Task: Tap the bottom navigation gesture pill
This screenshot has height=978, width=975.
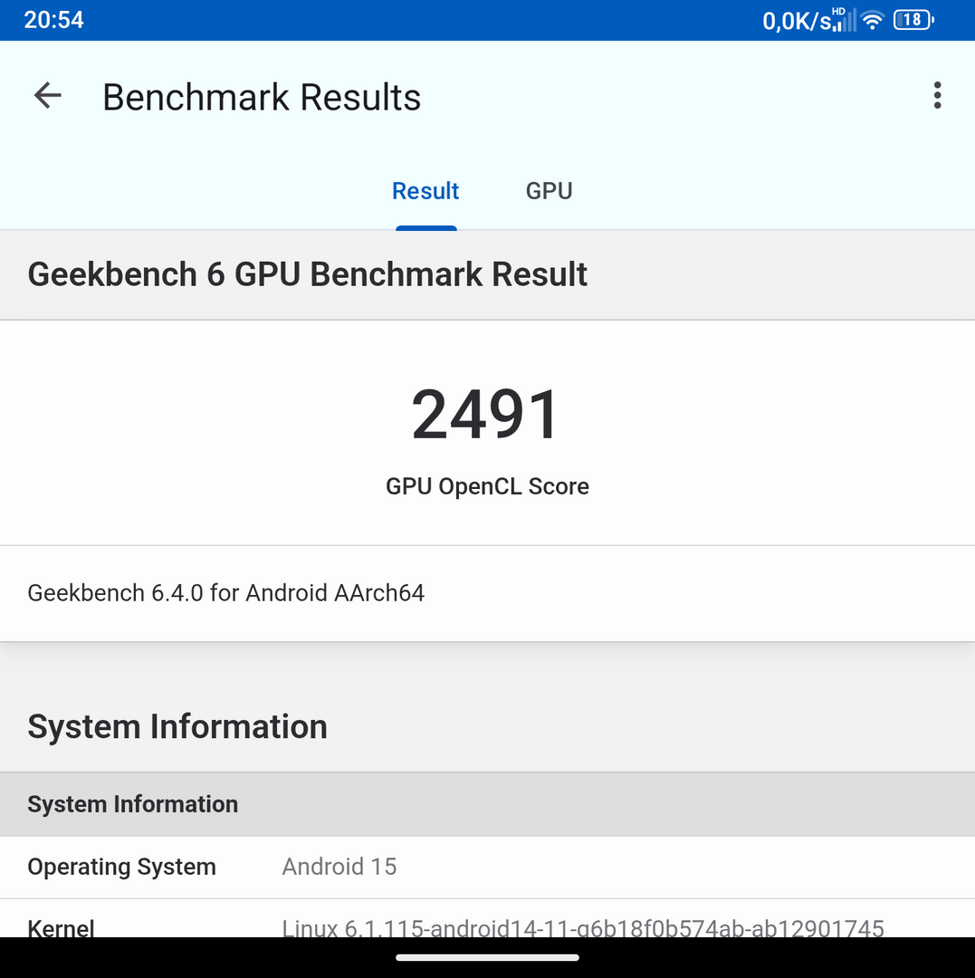Action: (x=487, y=957)
